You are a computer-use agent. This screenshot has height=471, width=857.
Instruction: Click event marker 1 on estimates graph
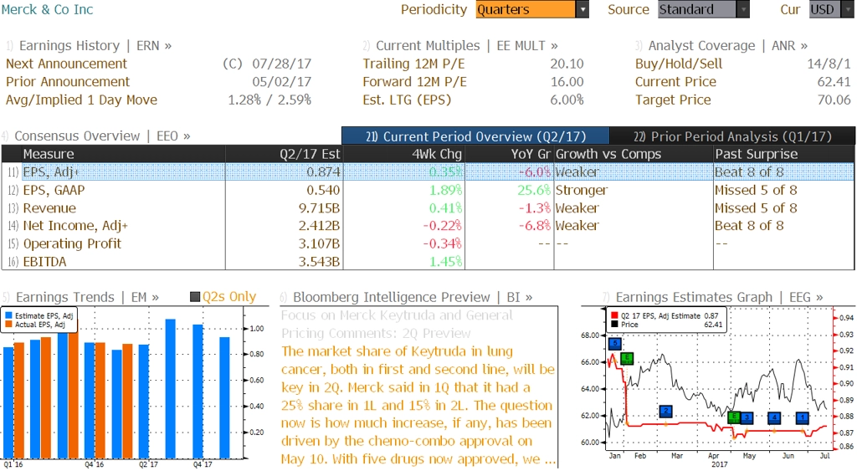click(803, 417)
